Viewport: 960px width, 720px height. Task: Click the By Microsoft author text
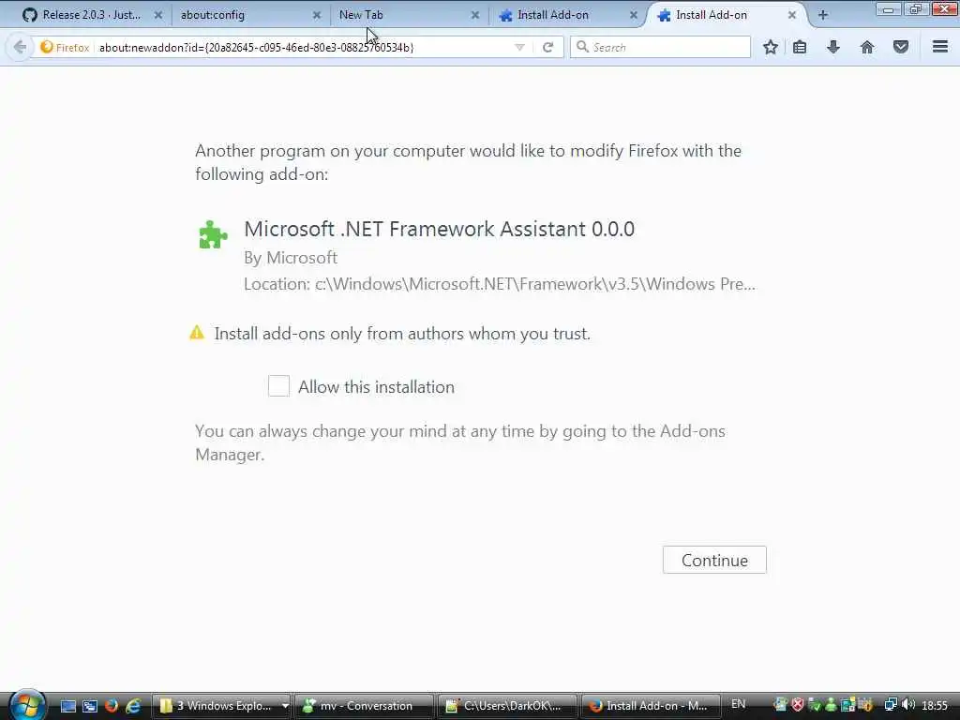[291, 258]
